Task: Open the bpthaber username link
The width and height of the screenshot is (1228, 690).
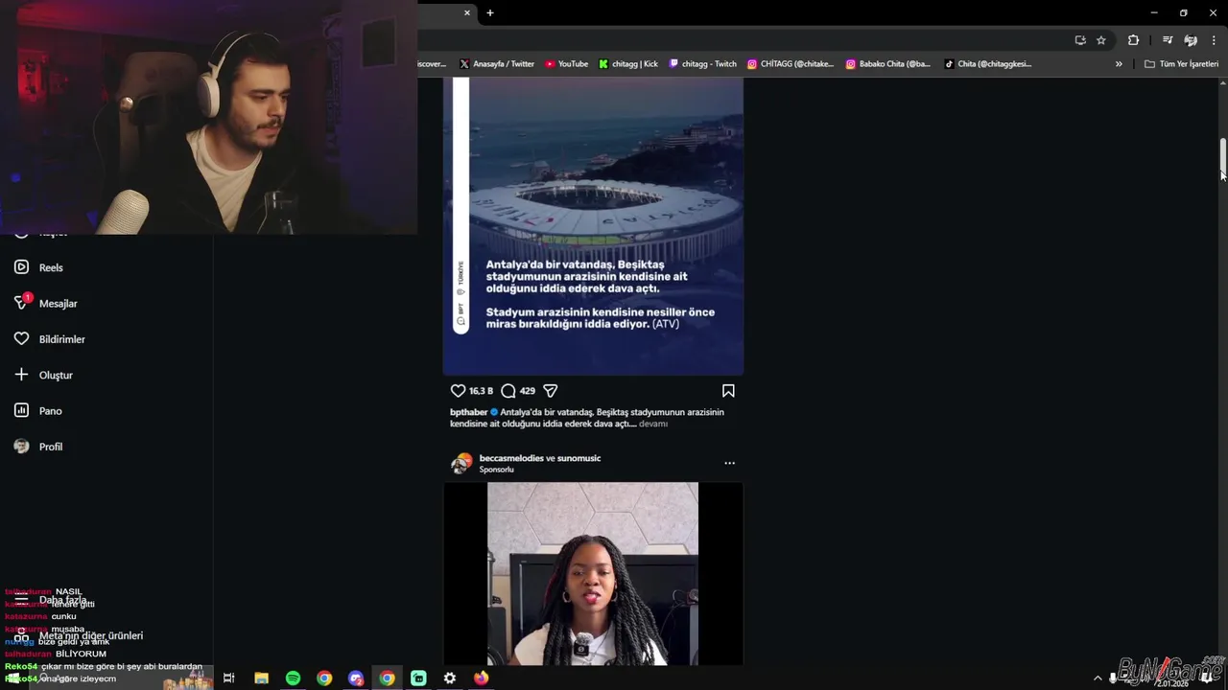Action: point(469,412)
